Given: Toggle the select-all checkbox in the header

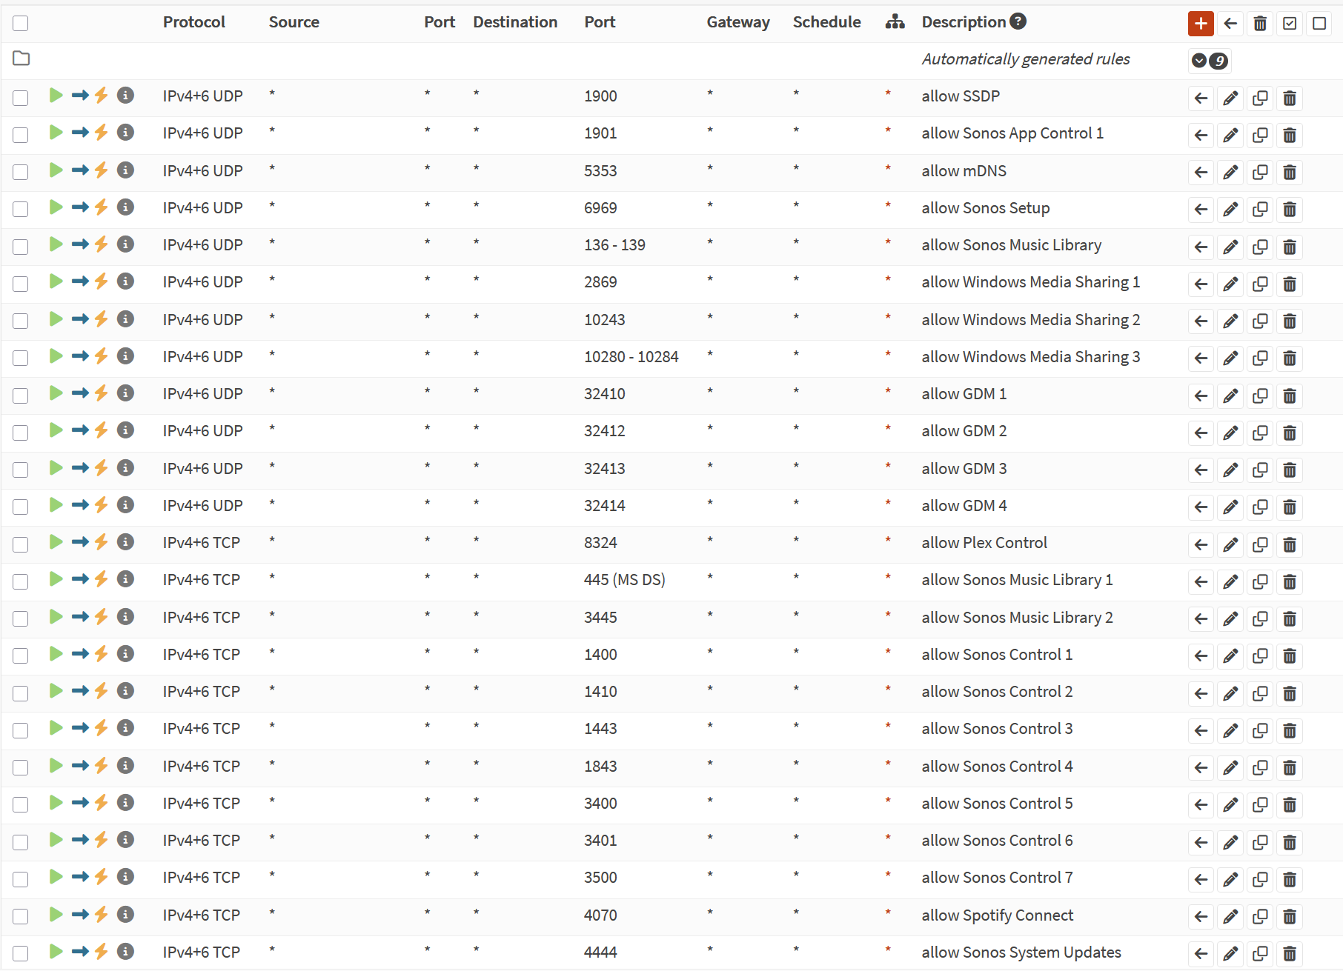Looking at the screenshot, I should point(21,24).
